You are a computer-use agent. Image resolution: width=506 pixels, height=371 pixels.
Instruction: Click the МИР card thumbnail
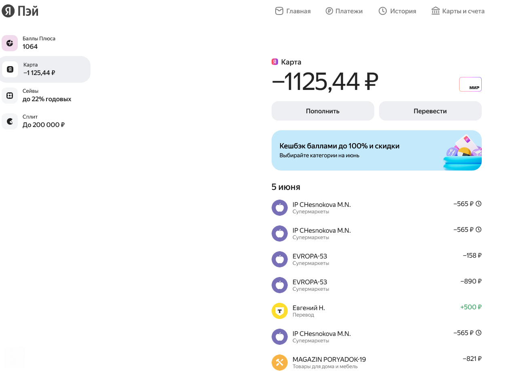point(470,84)
